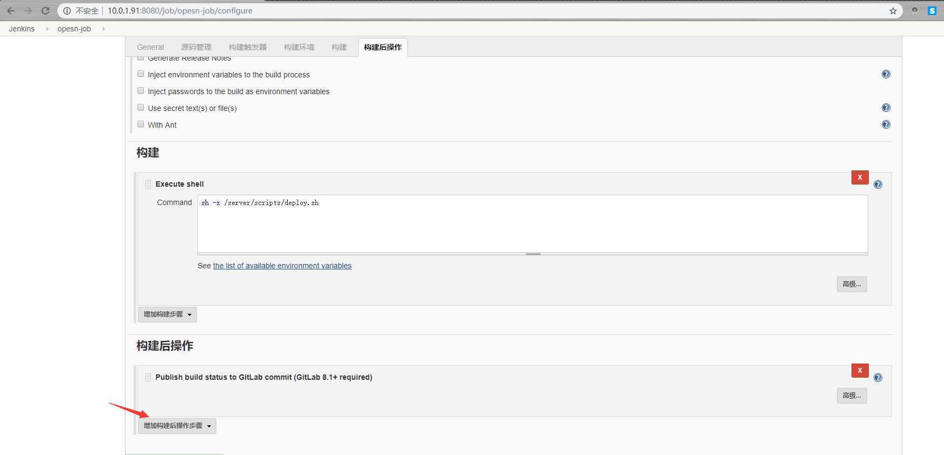Grab the Command textarea resize handle
The width and height of the screenshot is (944, 455).
pyautogui.click(x=533, y=254)
